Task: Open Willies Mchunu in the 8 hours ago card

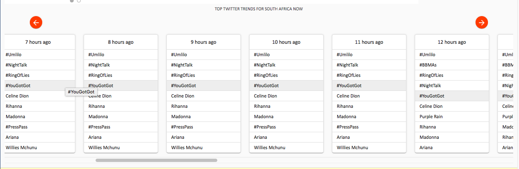Action: click(x=104, y=148)
